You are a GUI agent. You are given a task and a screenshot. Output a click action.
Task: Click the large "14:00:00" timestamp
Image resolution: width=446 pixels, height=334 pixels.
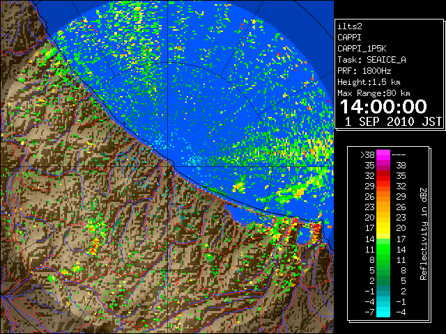[383, 106]
